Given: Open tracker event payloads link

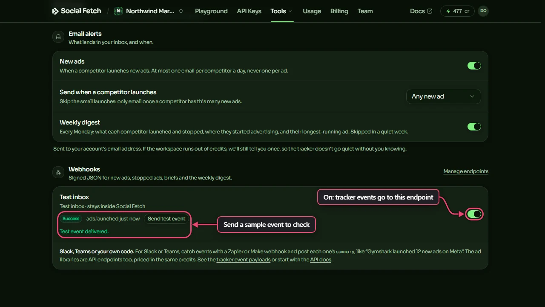Looking at the screenshot, I should coord(244,260).
